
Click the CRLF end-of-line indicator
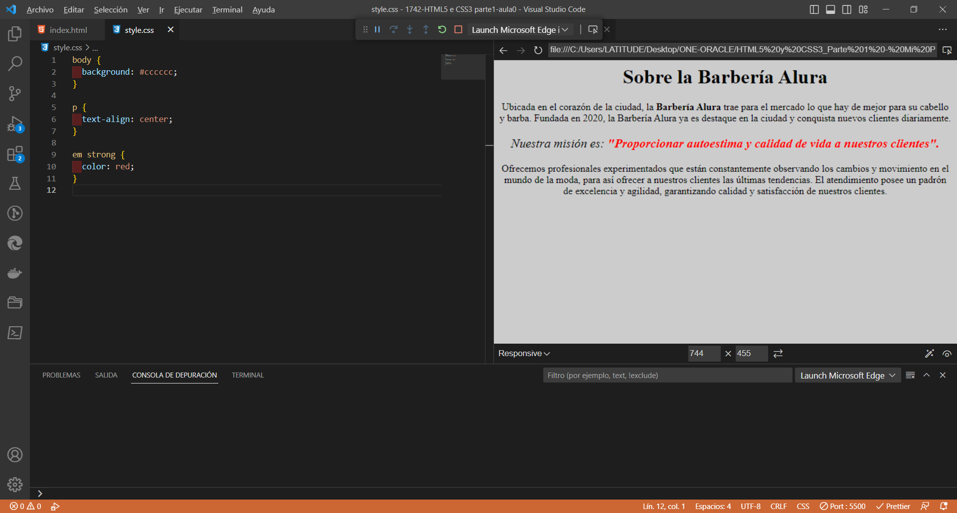[x=778, y=506]
